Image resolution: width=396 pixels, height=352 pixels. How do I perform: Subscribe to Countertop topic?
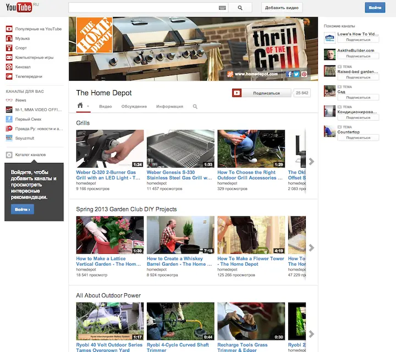coord(358,138)
